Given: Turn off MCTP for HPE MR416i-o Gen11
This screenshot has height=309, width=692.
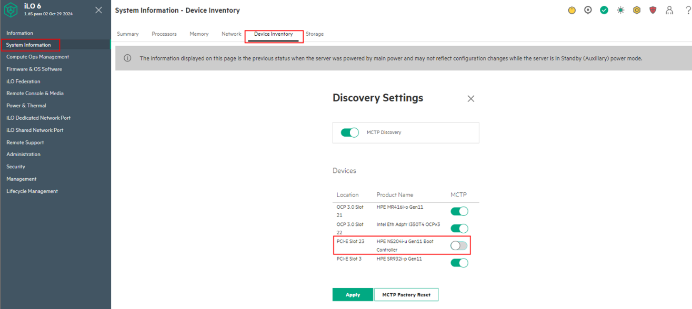Looking at the screenshot, I should tap(459, 211).
